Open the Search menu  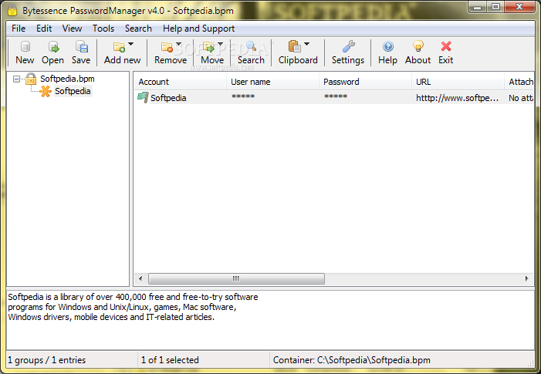[x=138, y=29]
